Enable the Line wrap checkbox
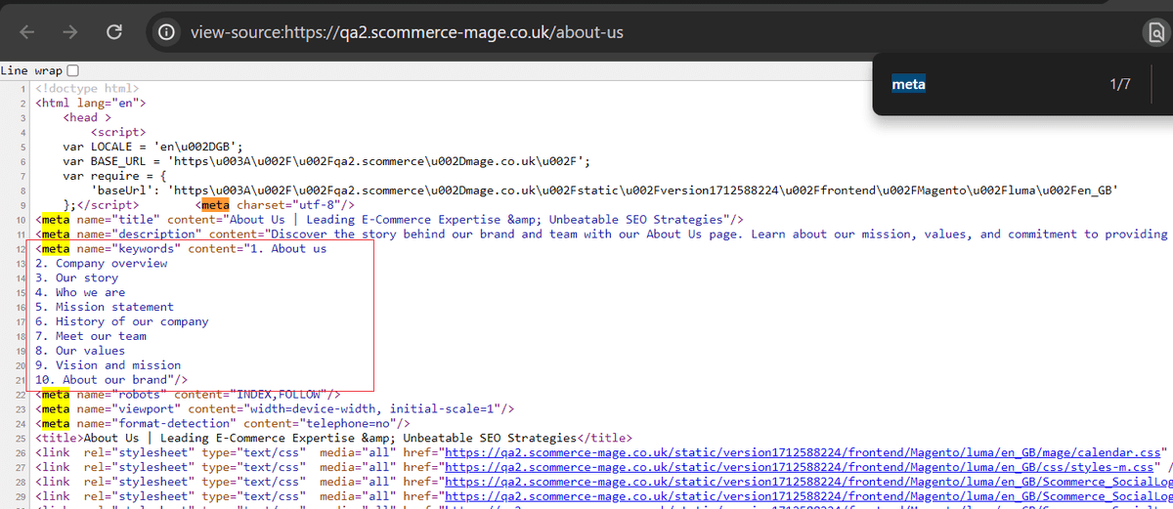Viewport: 1173px width, 509px height. pos(72,70)
